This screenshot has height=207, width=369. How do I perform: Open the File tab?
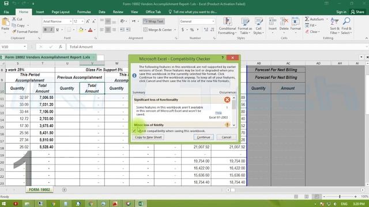(x=6, y=12)
